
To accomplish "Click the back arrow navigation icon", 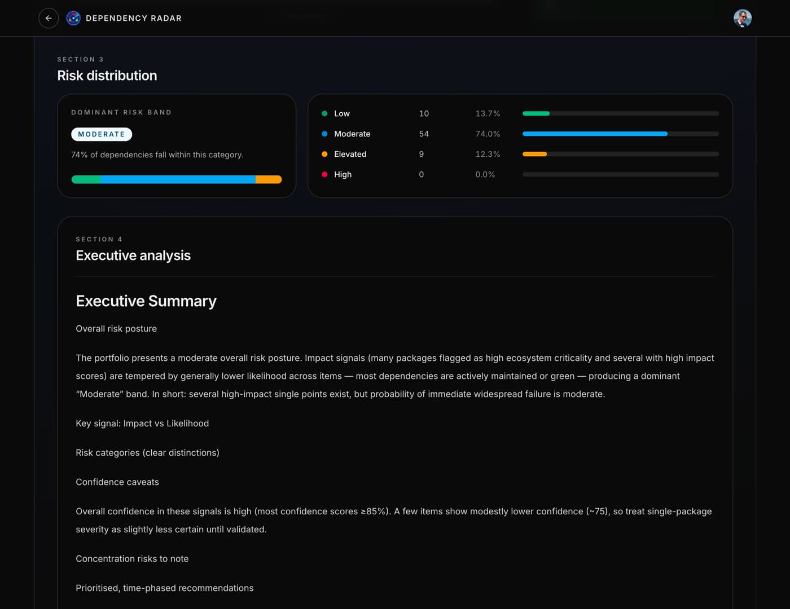I will (49, 18).
